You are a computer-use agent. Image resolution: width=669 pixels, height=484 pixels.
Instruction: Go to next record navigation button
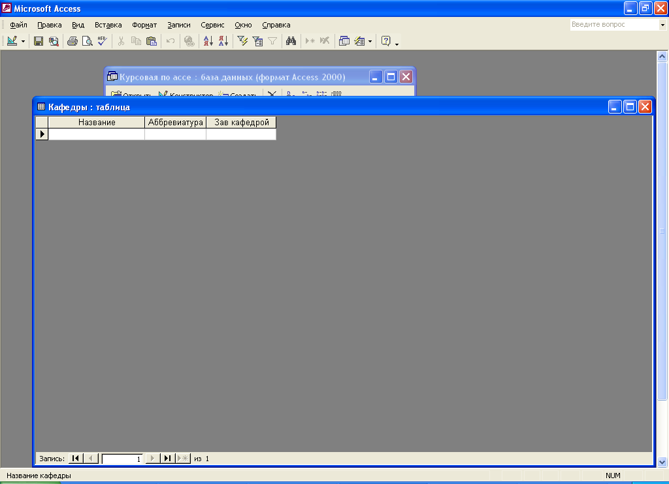[152, 459]
